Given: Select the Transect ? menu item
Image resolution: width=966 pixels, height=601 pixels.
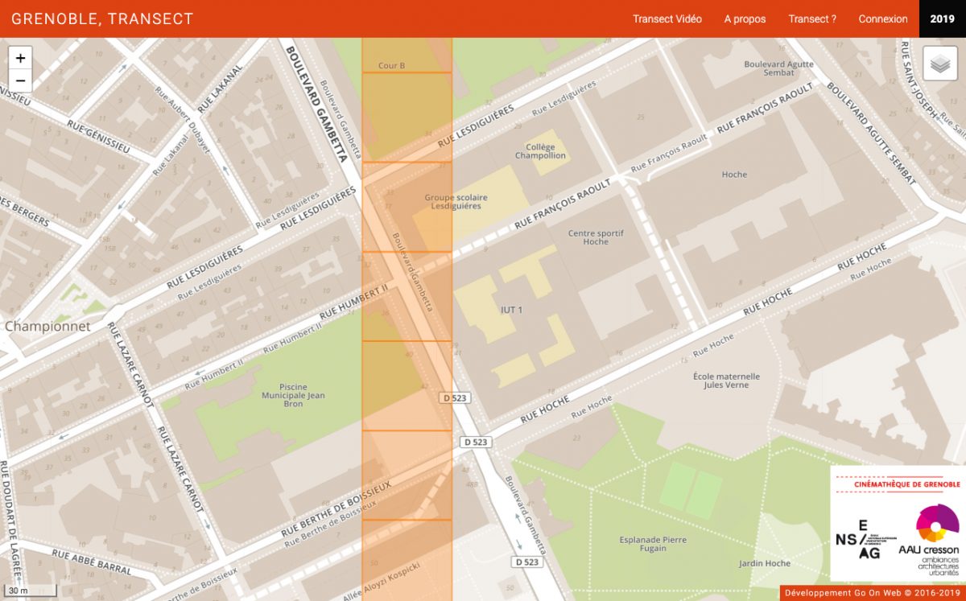Looking at the screenshot, I should click(811, 19).
